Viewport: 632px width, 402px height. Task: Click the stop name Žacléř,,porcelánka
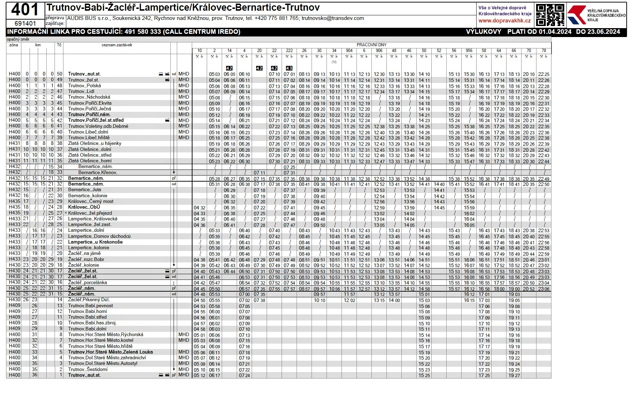[x=87, y=282]
